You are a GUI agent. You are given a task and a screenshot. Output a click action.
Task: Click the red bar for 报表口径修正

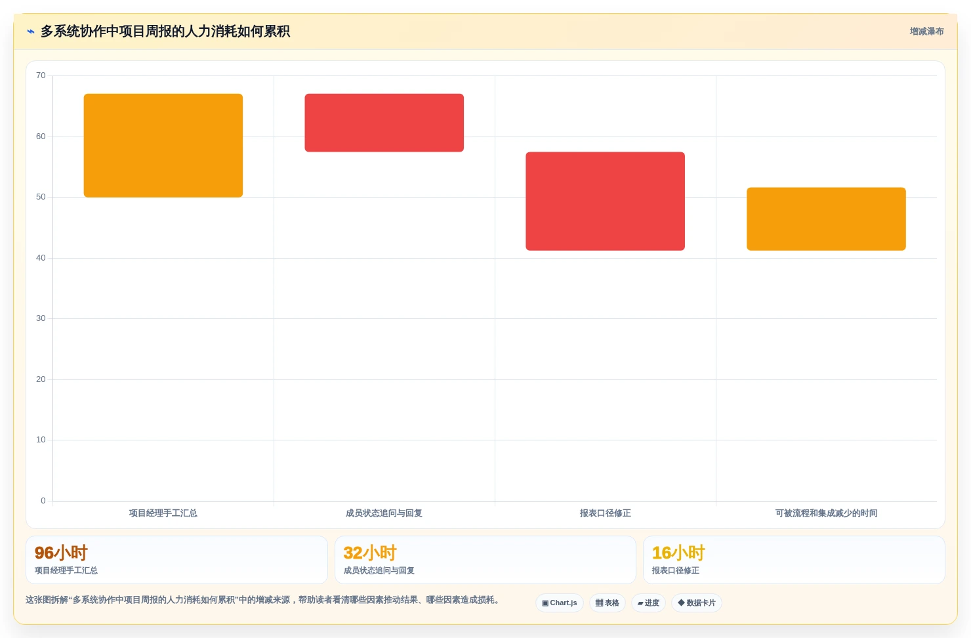click(605, 202)
